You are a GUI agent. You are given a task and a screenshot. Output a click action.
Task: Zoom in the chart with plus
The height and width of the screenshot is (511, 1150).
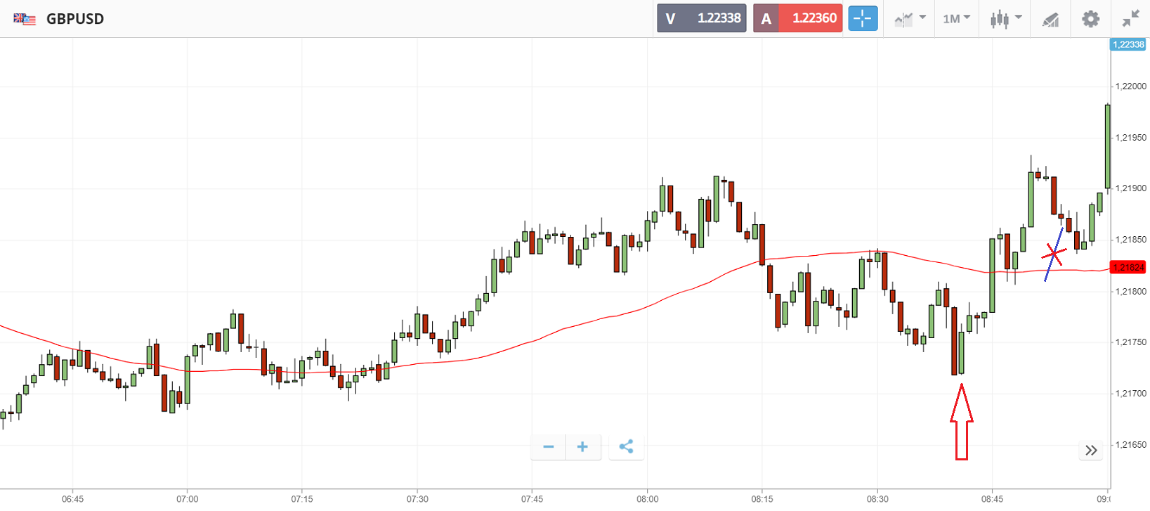click(582, 447)
